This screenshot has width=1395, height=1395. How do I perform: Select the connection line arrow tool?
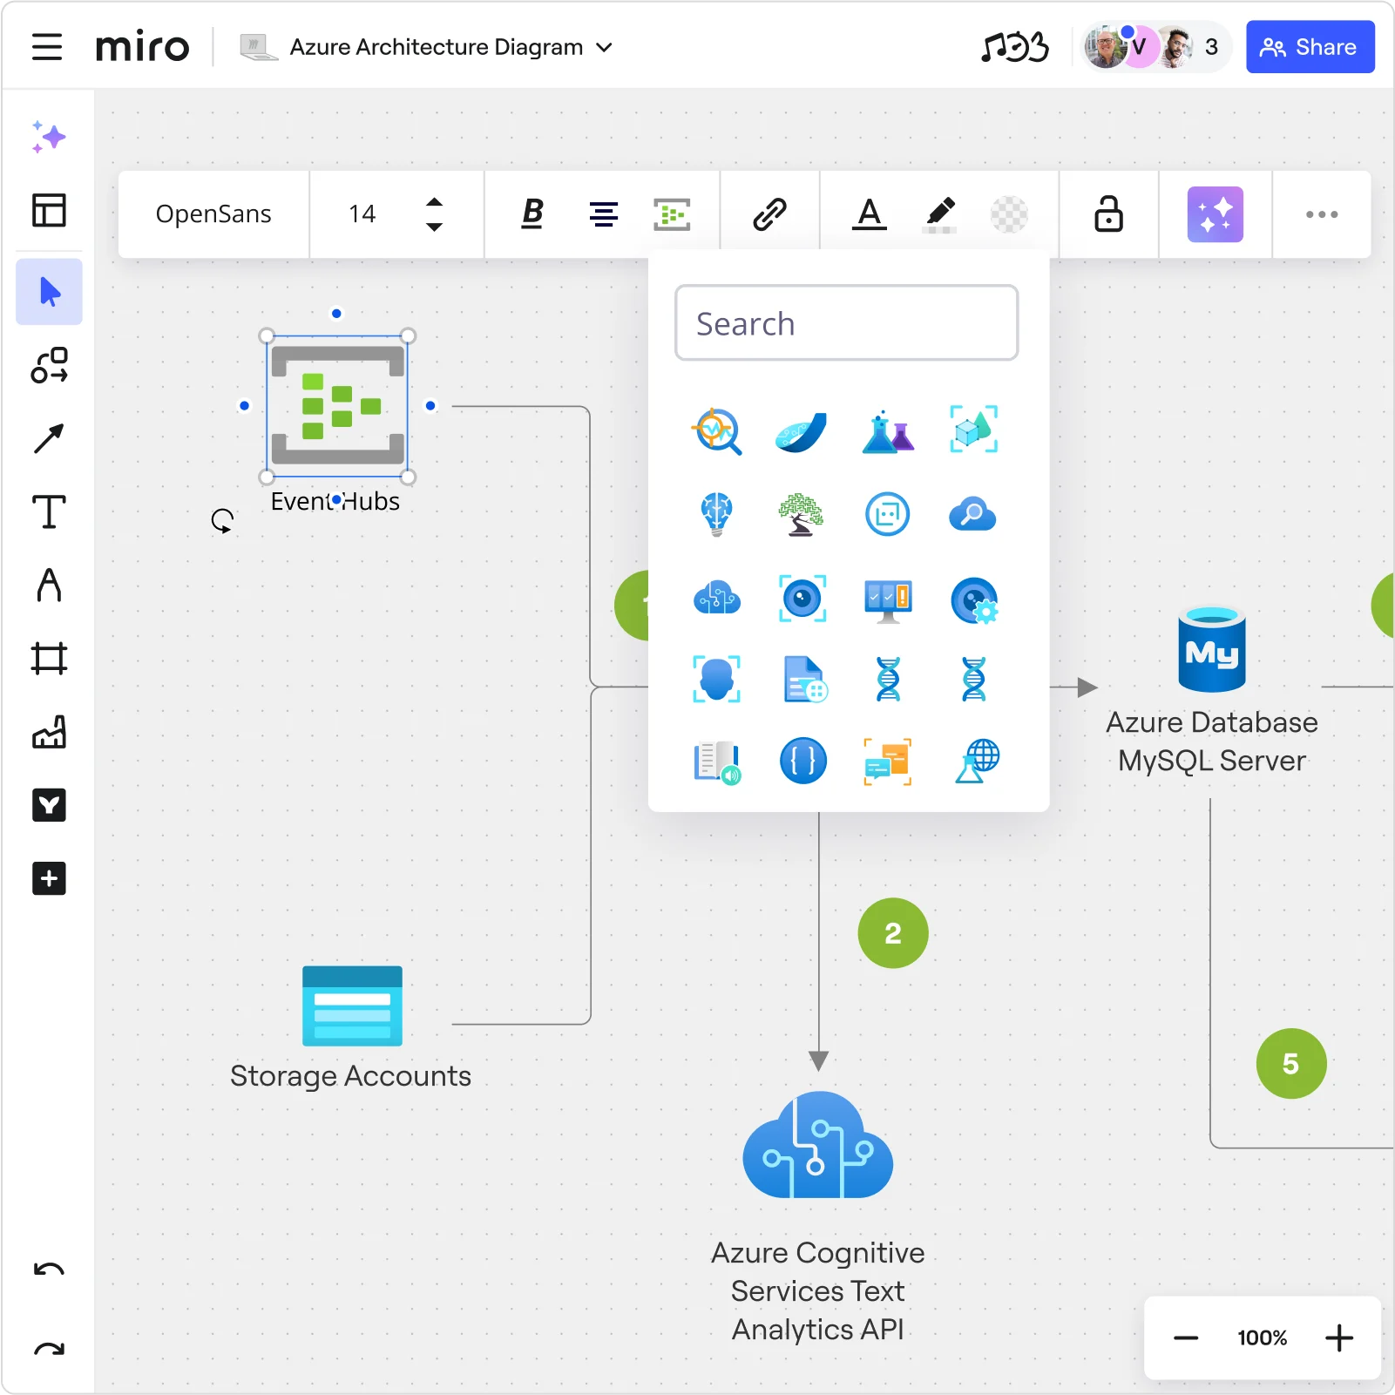click(x=49, y=438)
